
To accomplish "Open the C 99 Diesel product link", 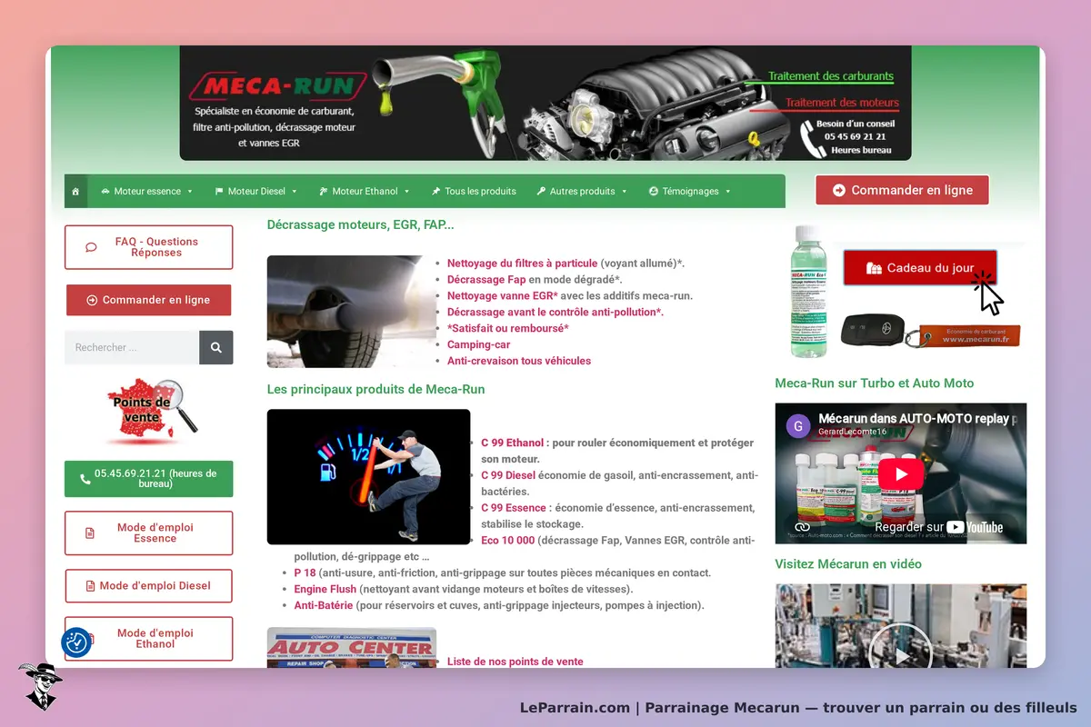I will pos(508,475).
